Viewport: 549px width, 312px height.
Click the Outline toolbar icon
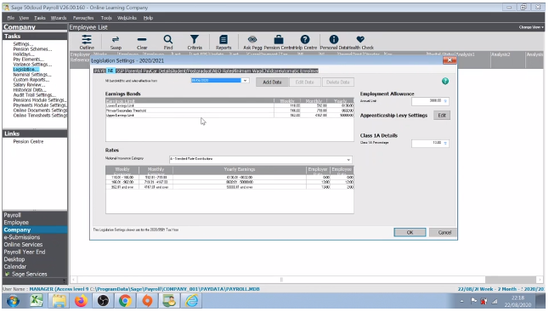point(87,43)
